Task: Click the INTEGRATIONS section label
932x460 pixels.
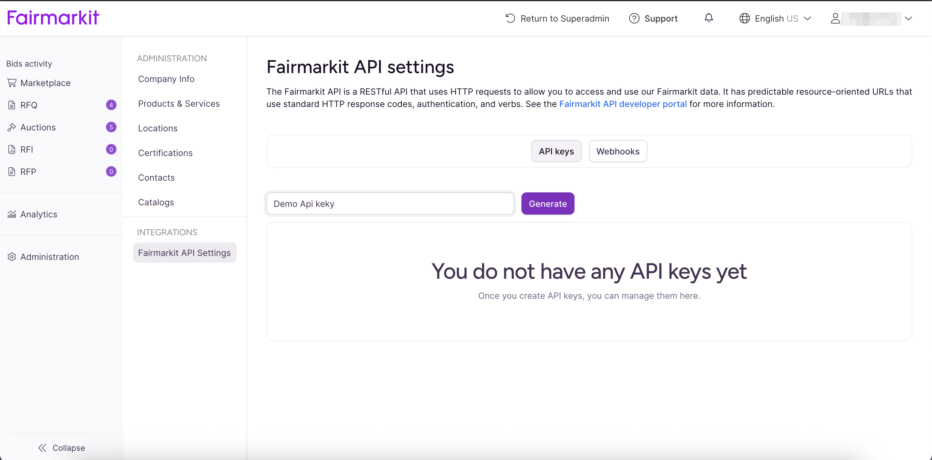Action: 167,232
